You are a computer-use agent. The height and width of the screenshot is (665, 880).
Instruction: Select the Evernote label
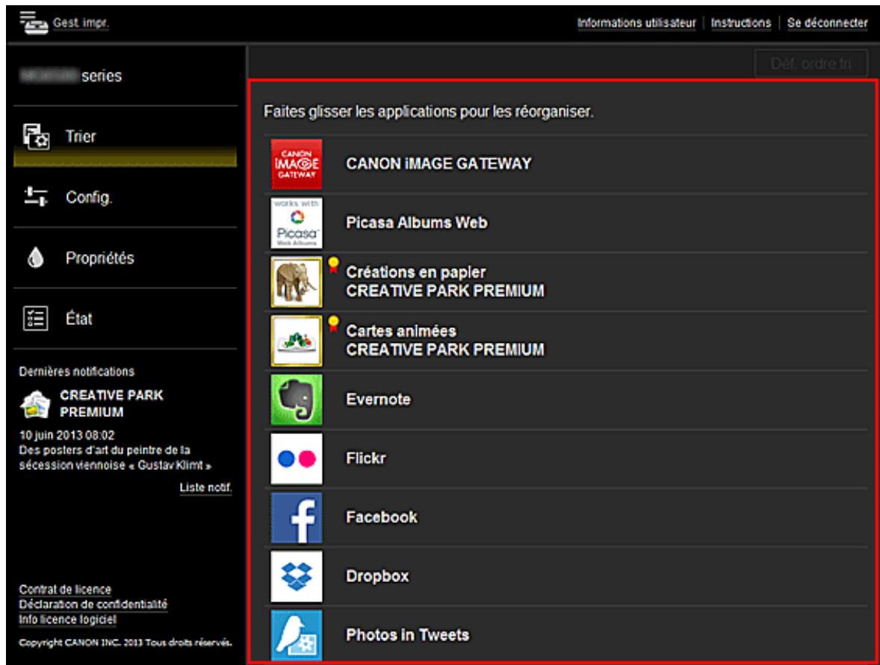tap(378, 400)
